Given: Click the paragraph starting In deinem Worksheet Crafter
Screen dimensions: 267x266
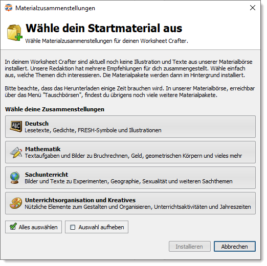Looking at the screenshot, I should tap(128, 68).
